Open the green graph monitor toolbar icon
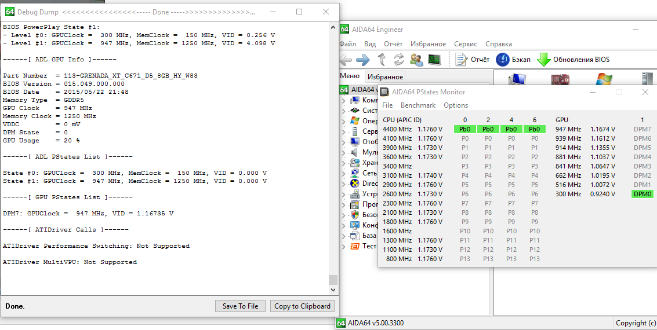Image resolution: width=657 pixels, height=330 pixels. (x=434, y=60)
